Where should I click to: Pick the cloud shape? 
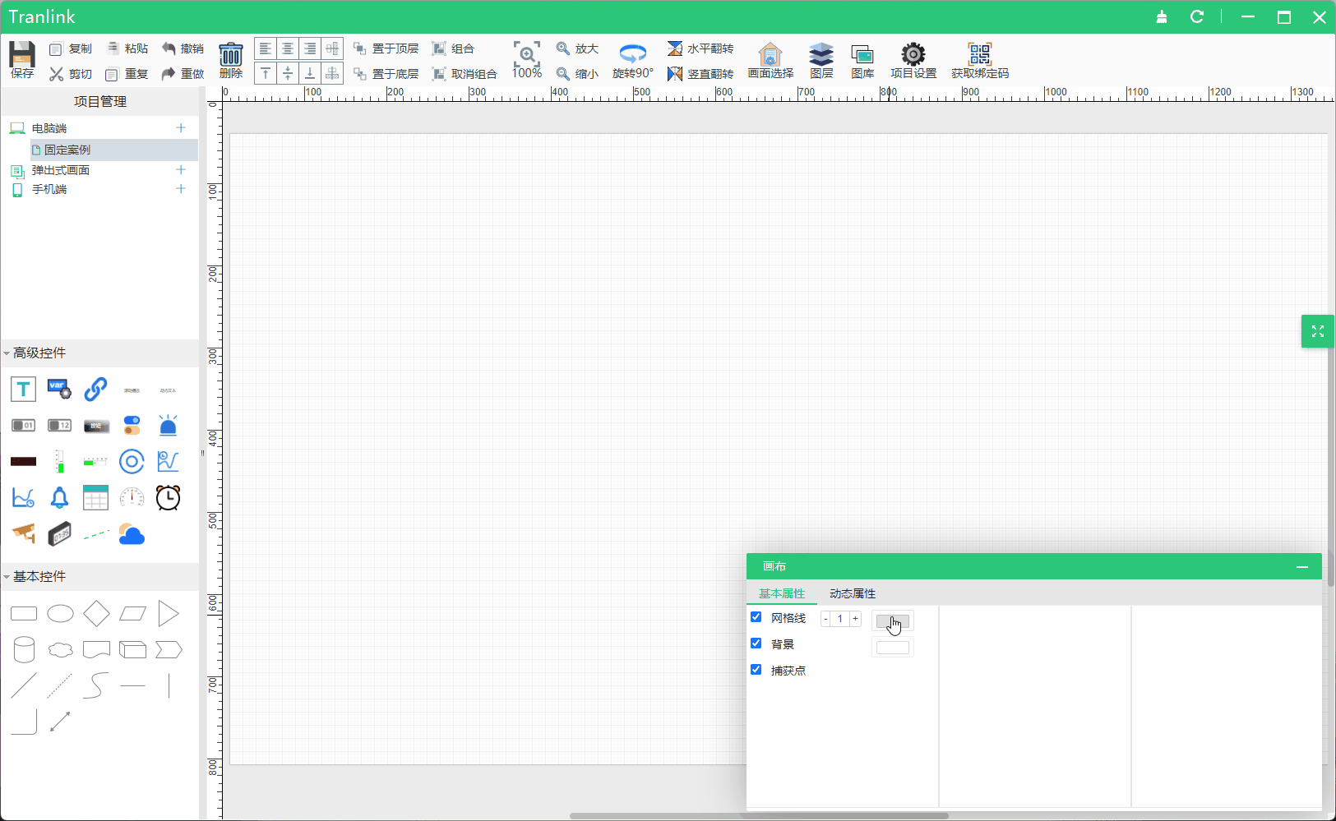60,650
